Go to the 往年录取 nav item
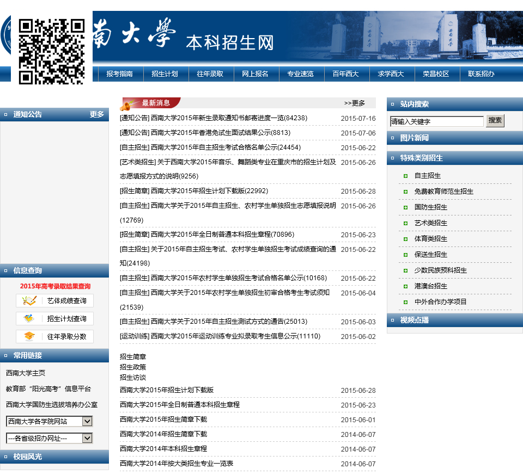 tap(210, 74)
